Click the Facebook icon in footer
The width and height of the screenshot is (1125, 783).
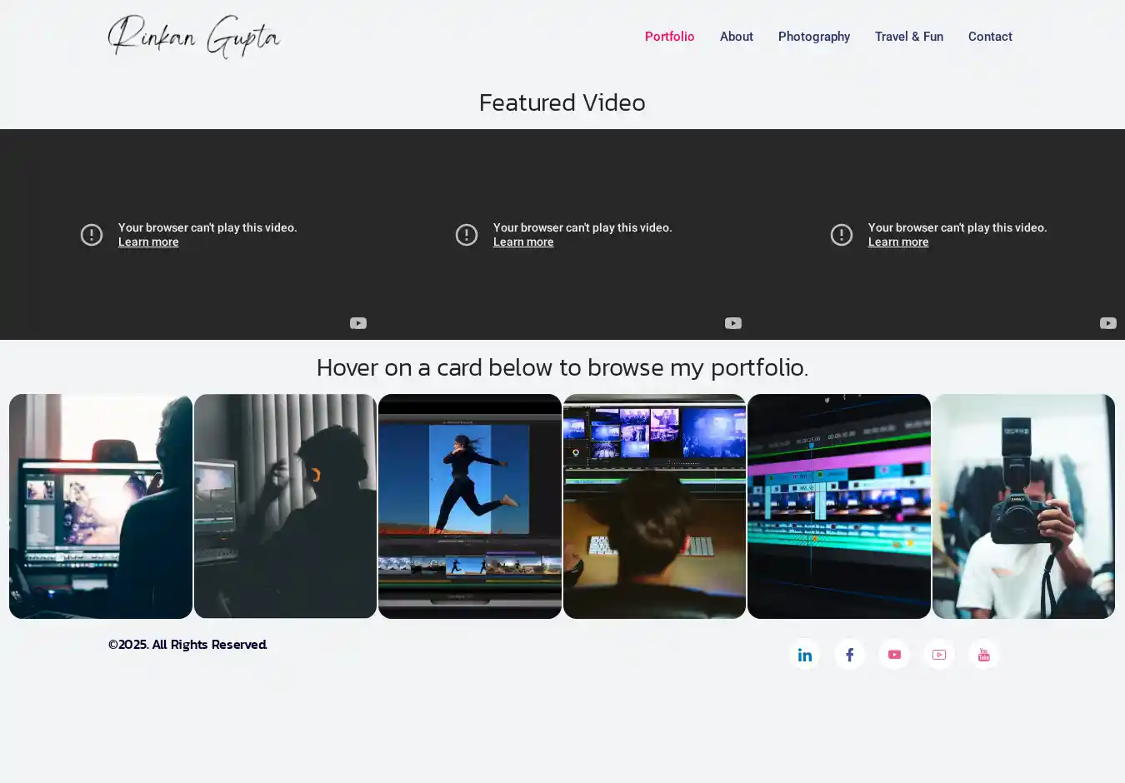(x=849, y=655)
